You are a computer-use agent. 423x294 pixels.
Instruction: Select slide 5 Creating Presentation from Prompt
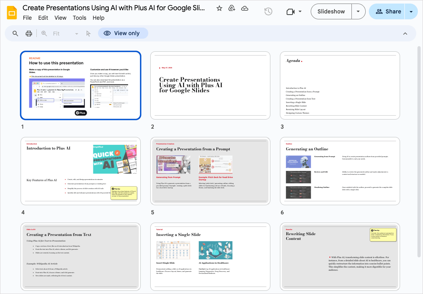click(210, 171)
